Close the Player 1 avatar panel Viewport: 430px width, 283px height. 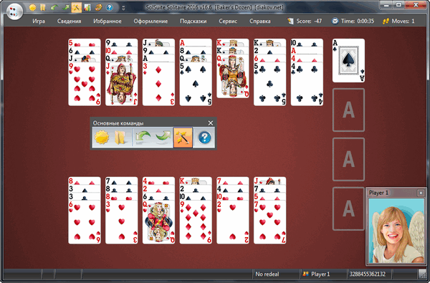[421, 193]
